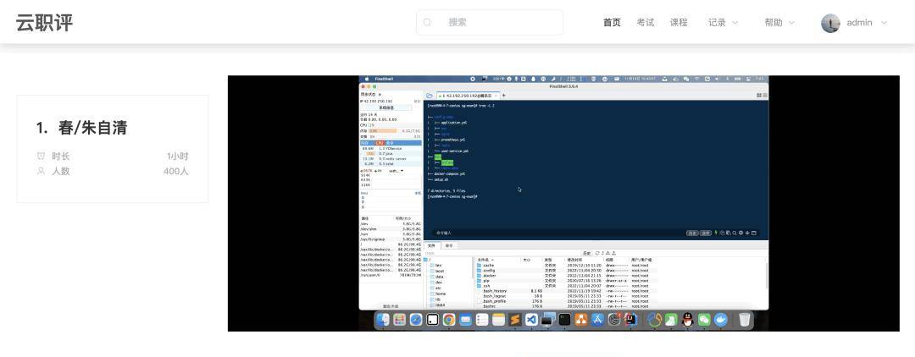This screenshot has height=357, width=915.
Task: Open the 课程 nav item
Action: coord(679,23)
